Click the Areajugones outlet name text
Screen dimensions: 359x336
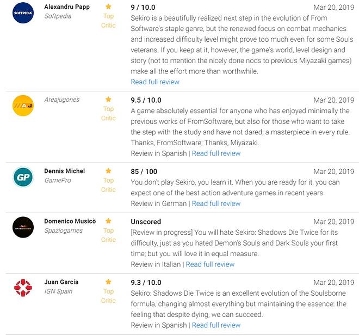click(61, 99)
